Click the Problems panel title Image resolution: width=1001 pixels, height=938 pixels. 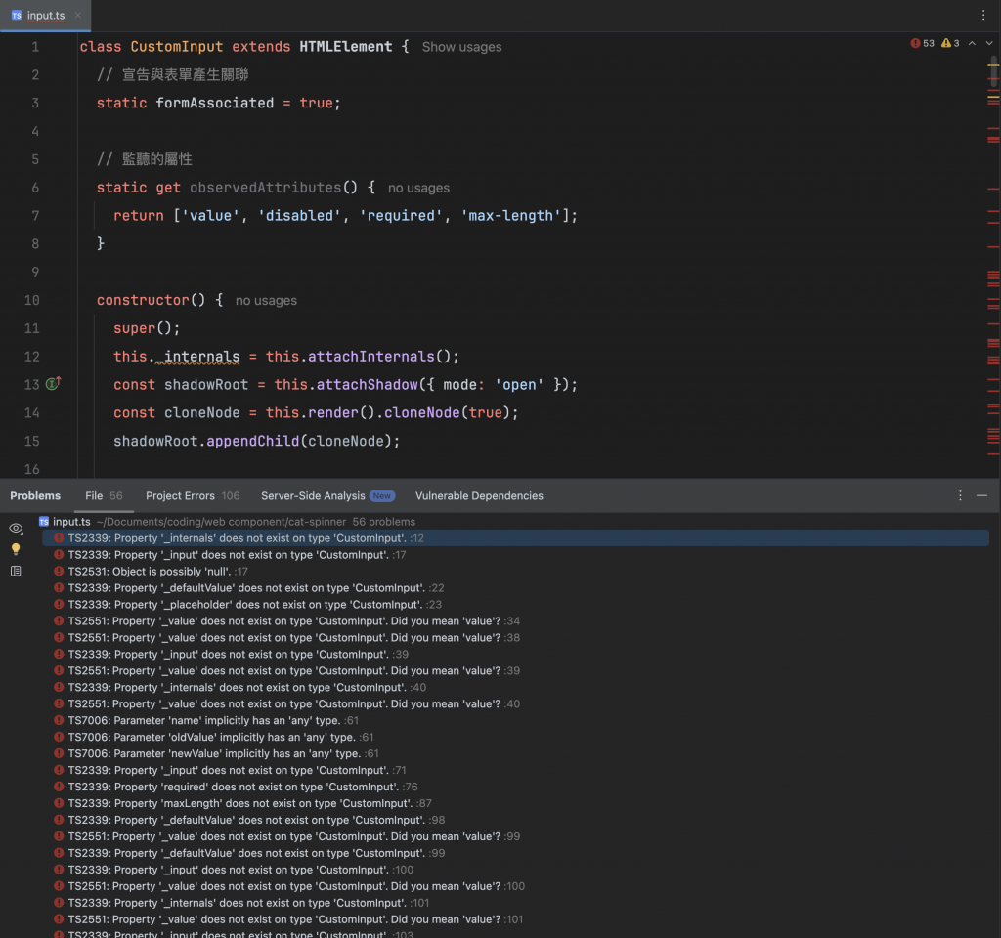click(x=35, y=495)
